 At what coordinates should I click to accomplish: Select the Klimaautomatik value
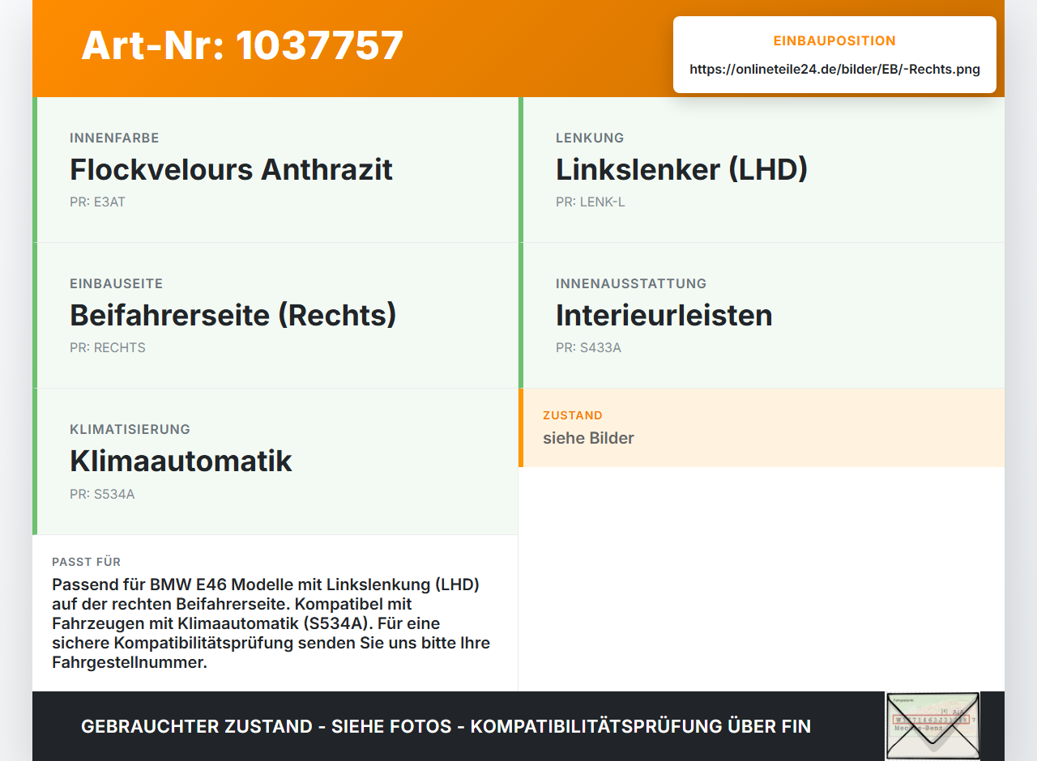click(x=181, y=461)
